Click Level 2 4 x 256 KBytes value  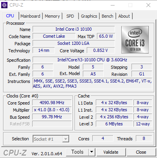114,117
